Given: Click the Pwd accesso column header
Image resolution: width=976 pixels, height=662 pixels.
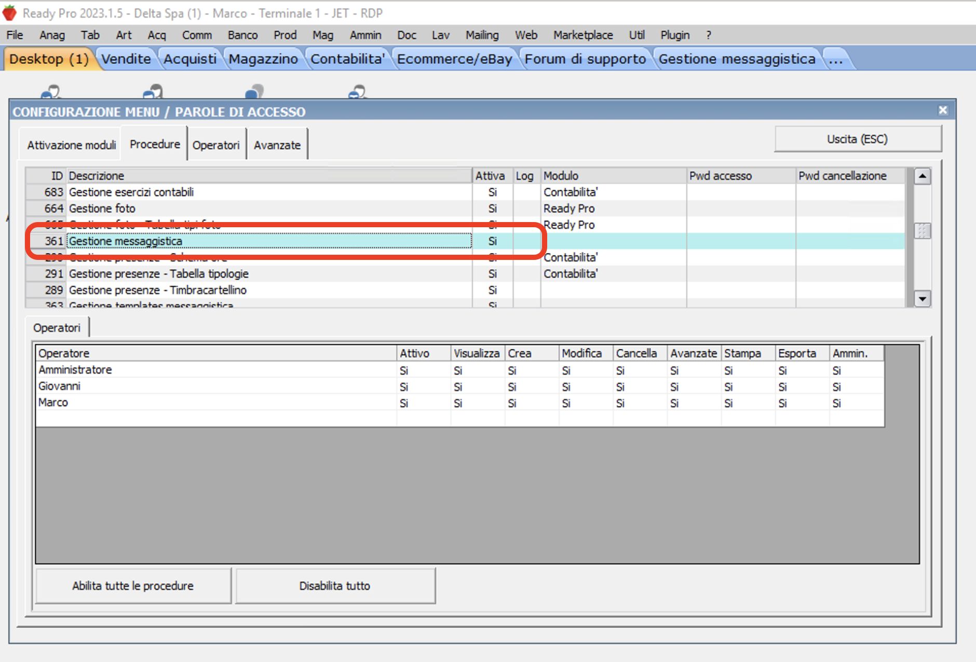Looking at the screenshot, I should [741, 176].
